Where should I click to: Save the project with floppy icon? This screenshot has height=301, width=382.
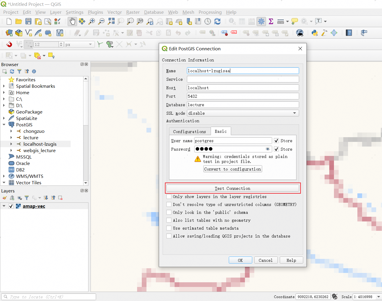(28, 21)
